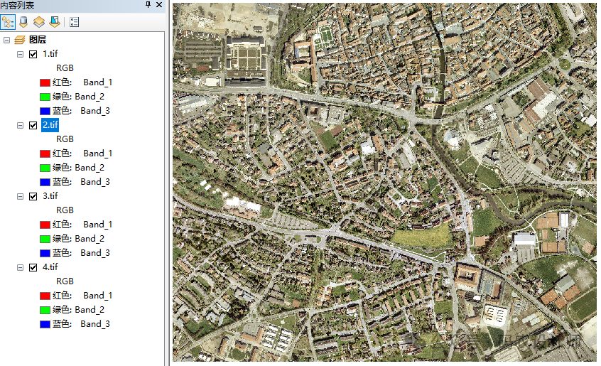Viewport: 601px width, 366px height.
Task: Toggle visibility of the 2.tif layer
Action: point(33,125)
